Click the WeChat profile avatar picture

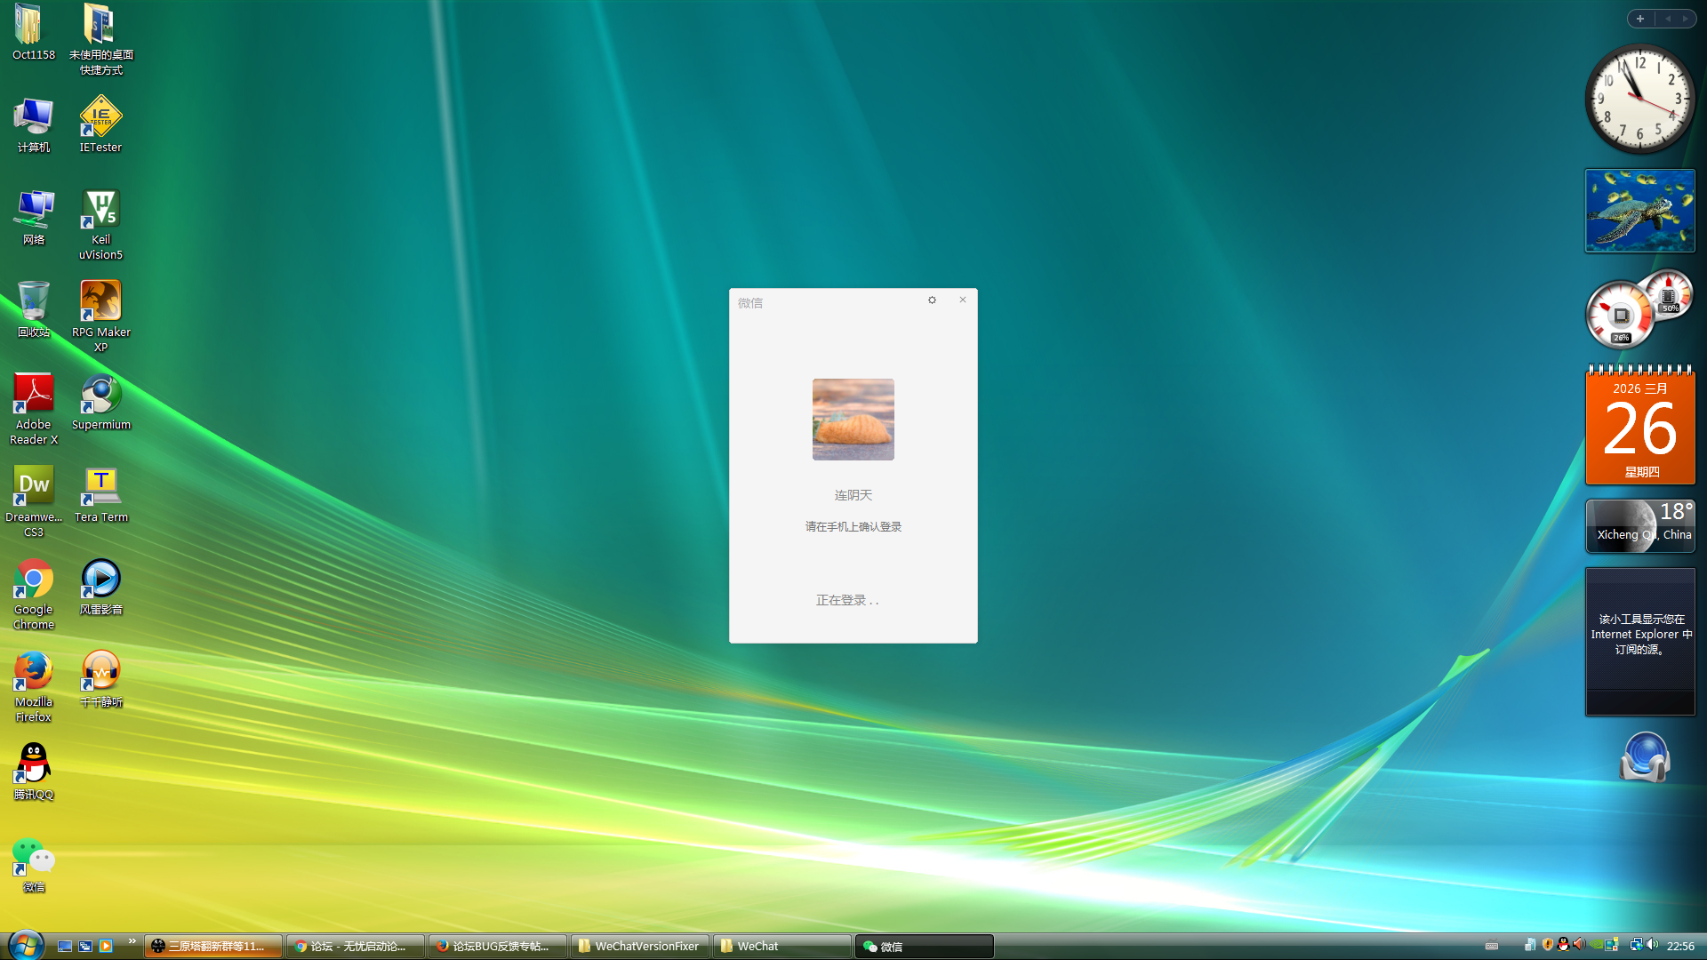coord(853,420)
